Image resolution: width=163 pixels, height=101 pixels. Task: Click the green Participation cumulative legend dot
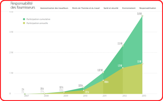click(24, 19)
